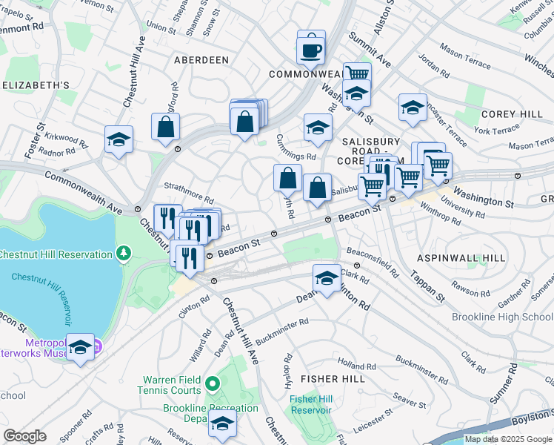Select 'Warren Field Tennis Courts' label
The image size is (554, 445).
(x=171, y=385)
